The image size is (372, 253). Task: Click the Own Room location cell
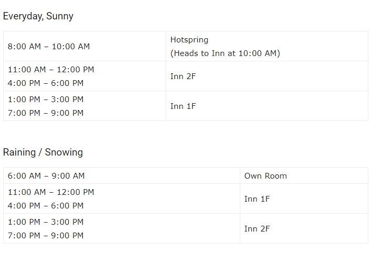265,176
